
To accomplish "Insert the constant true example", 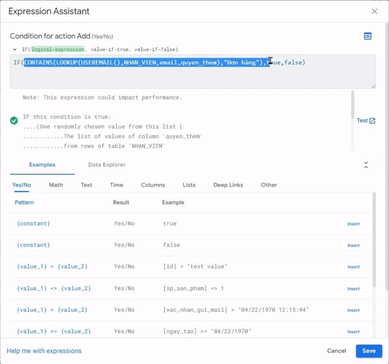I will click(x=353, y=224).
